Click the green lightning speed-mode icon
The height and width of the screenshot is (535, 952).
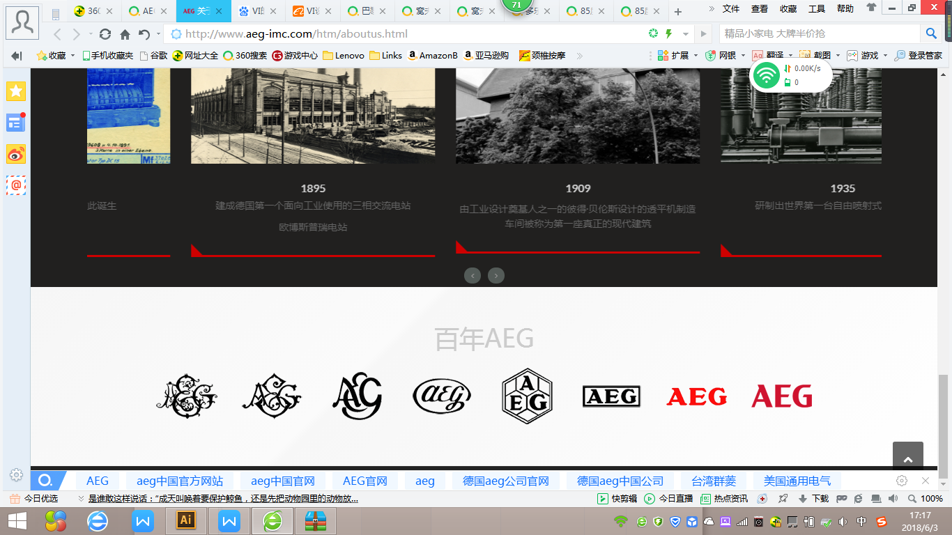(x=669, y=33)
